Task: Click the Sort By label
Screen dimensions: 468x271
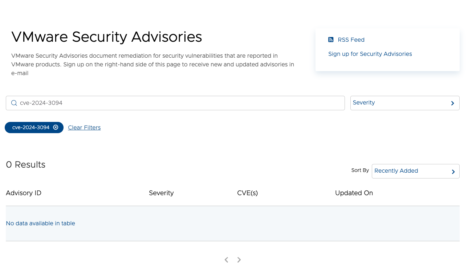Action: click(x=360, y=170)
